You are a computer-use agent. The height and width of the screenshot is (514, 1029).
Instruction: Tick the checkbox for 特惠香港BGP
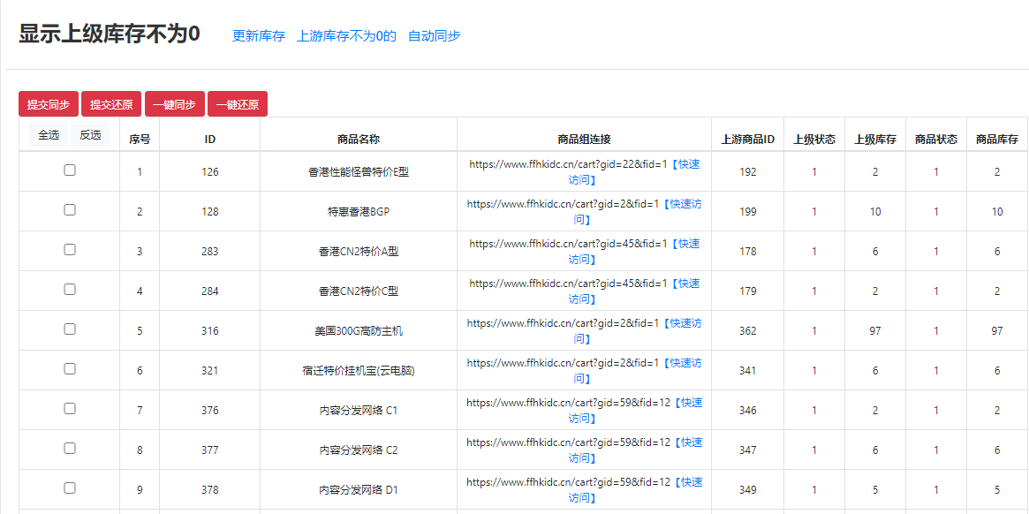(70, 210)
